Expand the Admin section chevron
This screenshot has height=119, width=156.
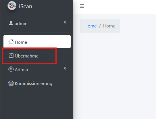pos(65,68)
